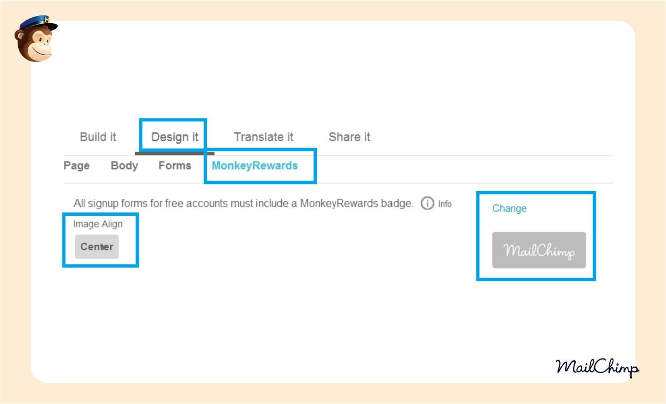Click the signup forms badge notice sentence
666x404 pixels.
[243, 204]
